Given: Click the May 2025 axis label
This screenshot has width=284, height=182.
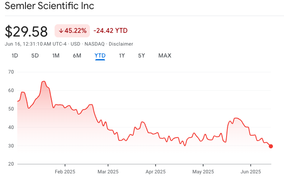Looking at the screenshot, I should [203, 172].
